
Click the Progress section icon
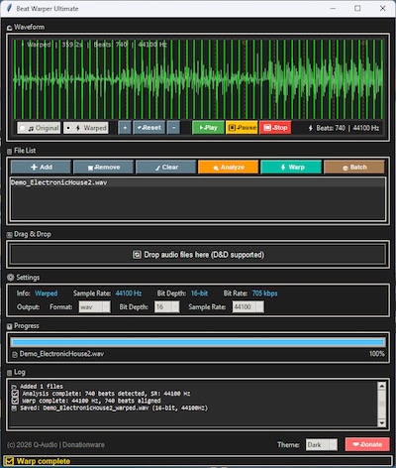pos(9,326)
